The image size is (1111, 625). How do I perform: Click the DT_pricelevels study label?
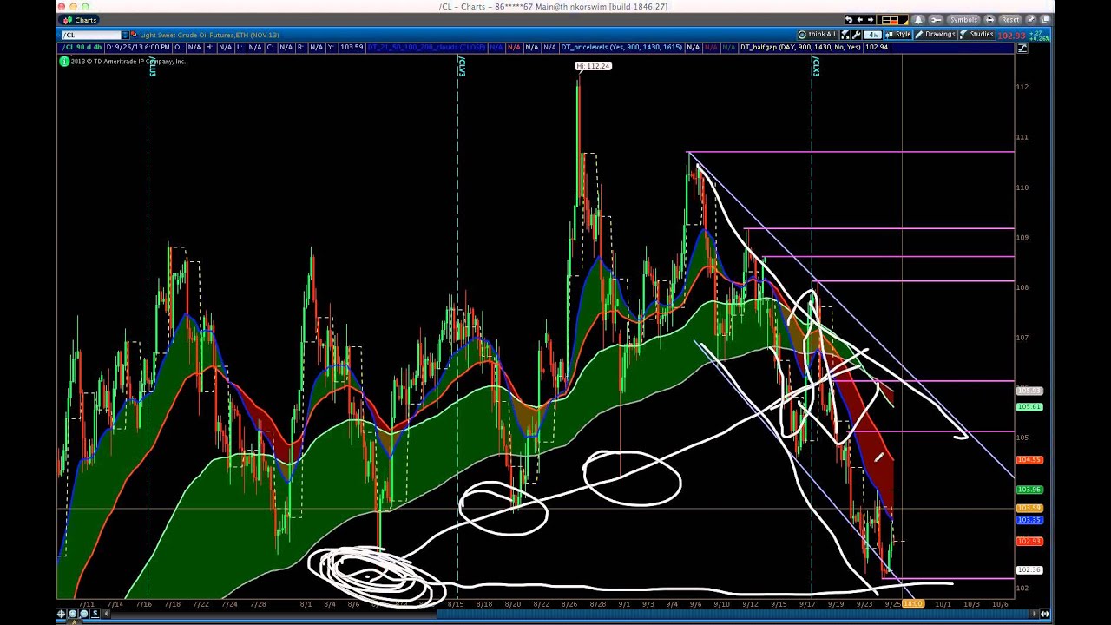click(622, 48)
